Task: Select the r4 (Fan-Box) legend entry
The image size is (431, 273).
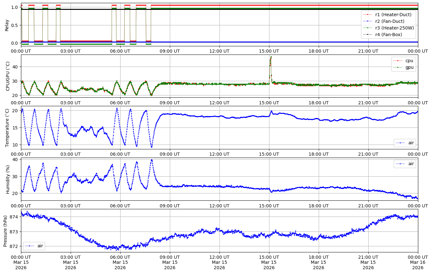Action: coord(389,35)
